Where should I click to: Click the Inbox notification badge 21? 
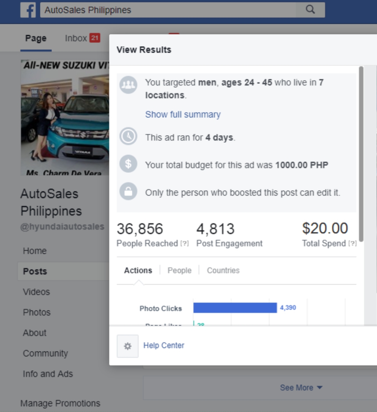coord(94,38)
